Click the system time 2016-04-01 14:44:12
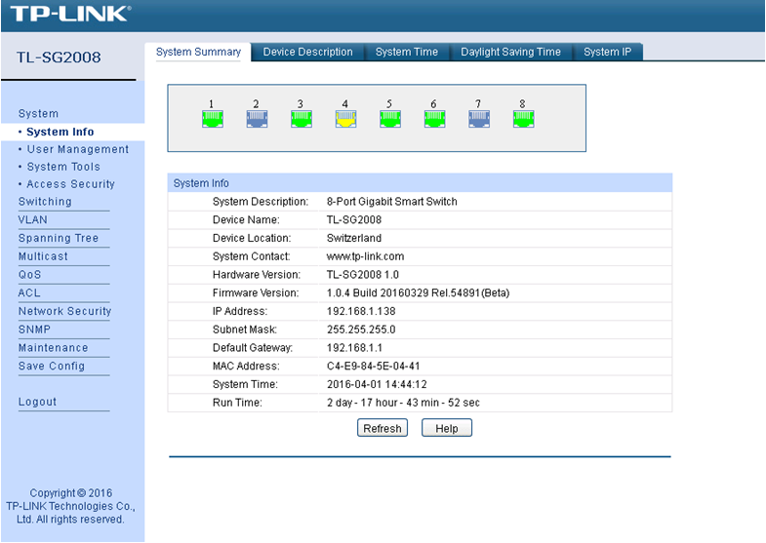 pyautogui.click(x=377, y=384)
